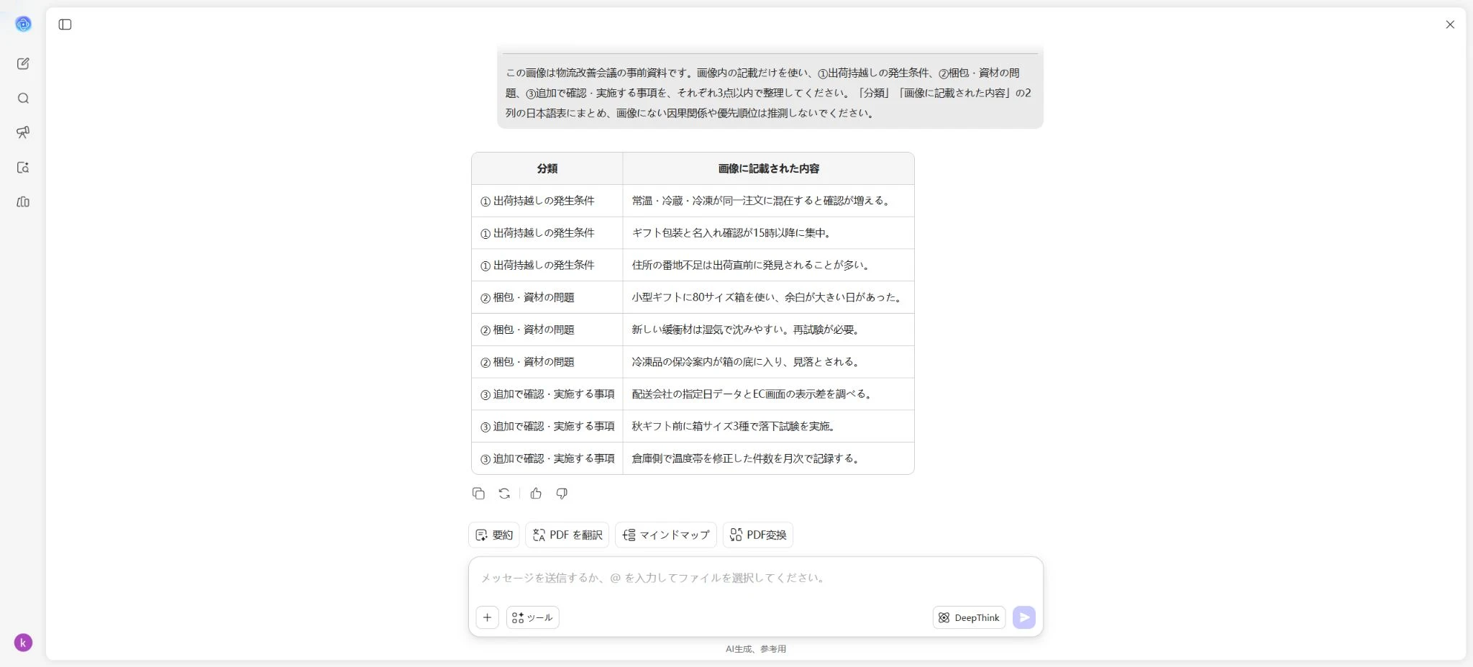Image resolution: width=1473 pixels, height=667 pixels.
Task: Regenerate the response with the refresh icon
Action: coord(504,494)
